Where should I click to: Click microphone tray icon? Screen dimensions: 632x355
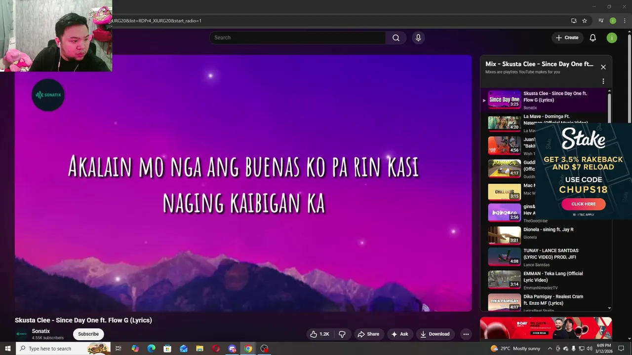tap(574, 349)
